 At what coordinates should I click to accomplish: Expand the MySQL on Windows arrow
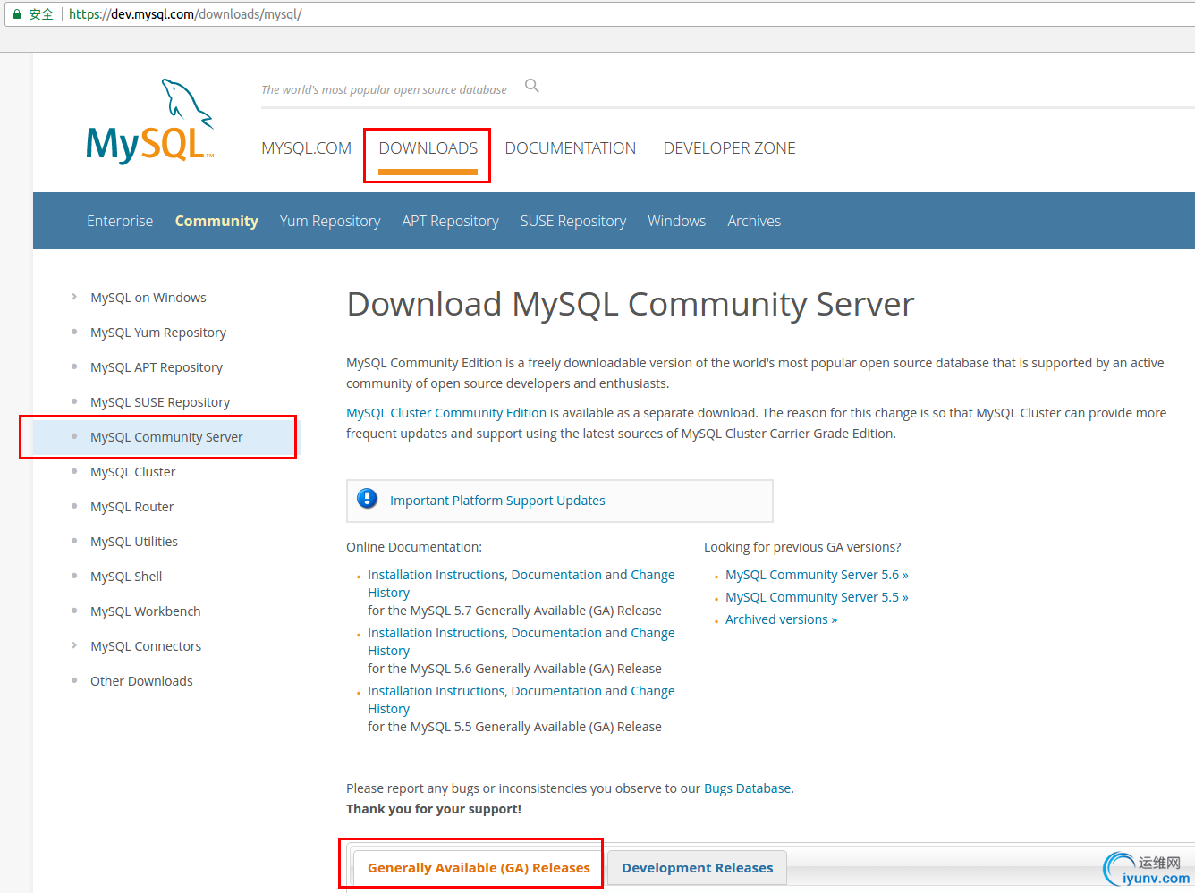tap(74, 297)
